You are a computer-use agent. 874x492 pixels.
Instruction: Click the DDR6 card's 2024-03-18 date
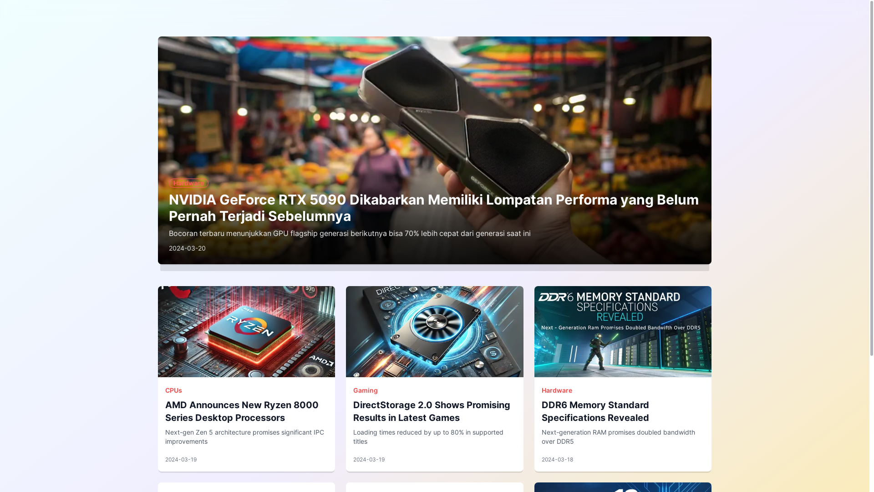click(x=557, y=460)
